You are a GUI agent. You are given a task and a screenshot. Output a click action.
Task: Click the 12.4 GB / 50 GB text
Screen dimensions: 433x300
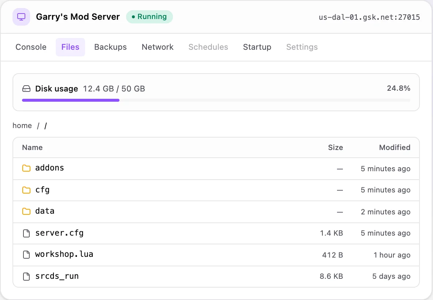click(114, 89)
